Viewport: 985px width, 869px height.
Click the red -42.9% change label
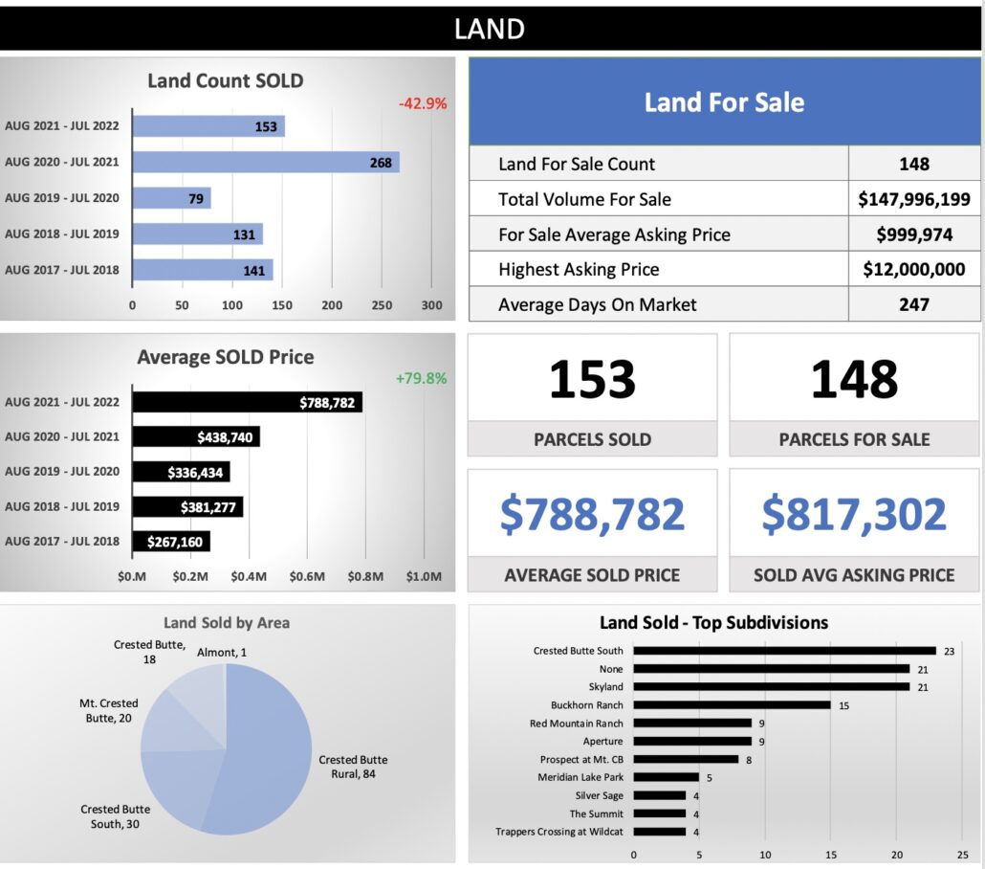coord(423,103)
